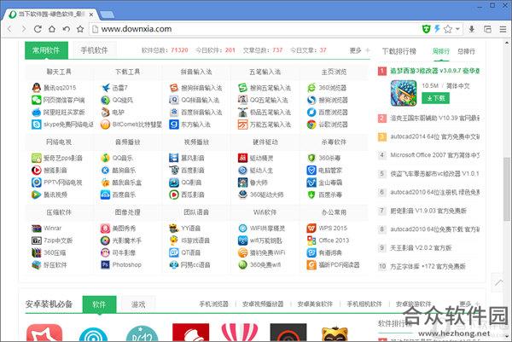Open rank 3 autocad2014 64位 entry
Image resolution: width=512 pixels, height=342 pixels.
434,136
